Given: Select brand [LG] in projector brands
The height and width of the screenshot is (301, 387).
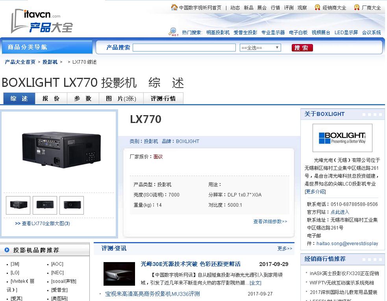Looking at the screenshot, I should pyautogui.click(x=15, y=273).
